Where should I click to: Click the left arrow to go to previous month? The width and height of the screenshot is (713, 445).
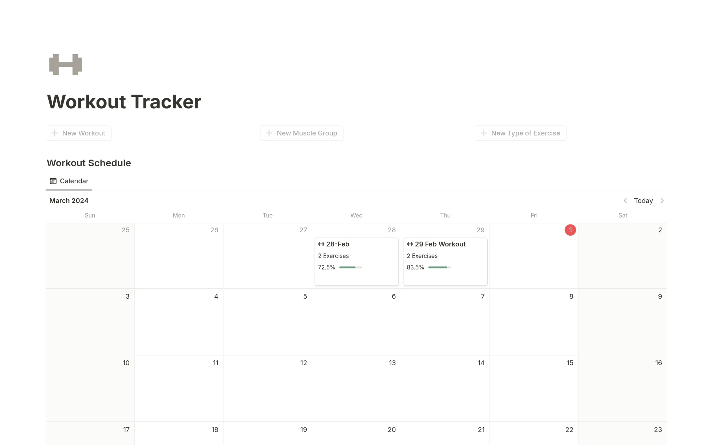pos(625,200)
